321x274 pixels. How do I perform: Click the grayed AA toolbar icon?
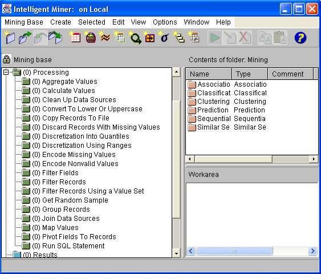coord(265,38)
